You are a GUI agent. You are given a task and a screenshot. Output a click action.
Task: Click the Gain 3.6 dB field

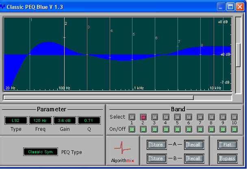click(65, 121)
